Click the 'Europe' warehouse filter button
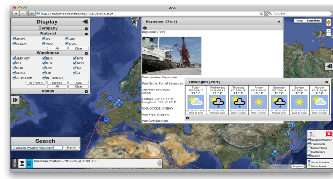This screenshot has width=333, height=179. point(57,83)
